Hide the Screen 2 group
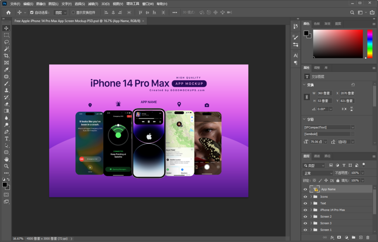 pos(305,217)
